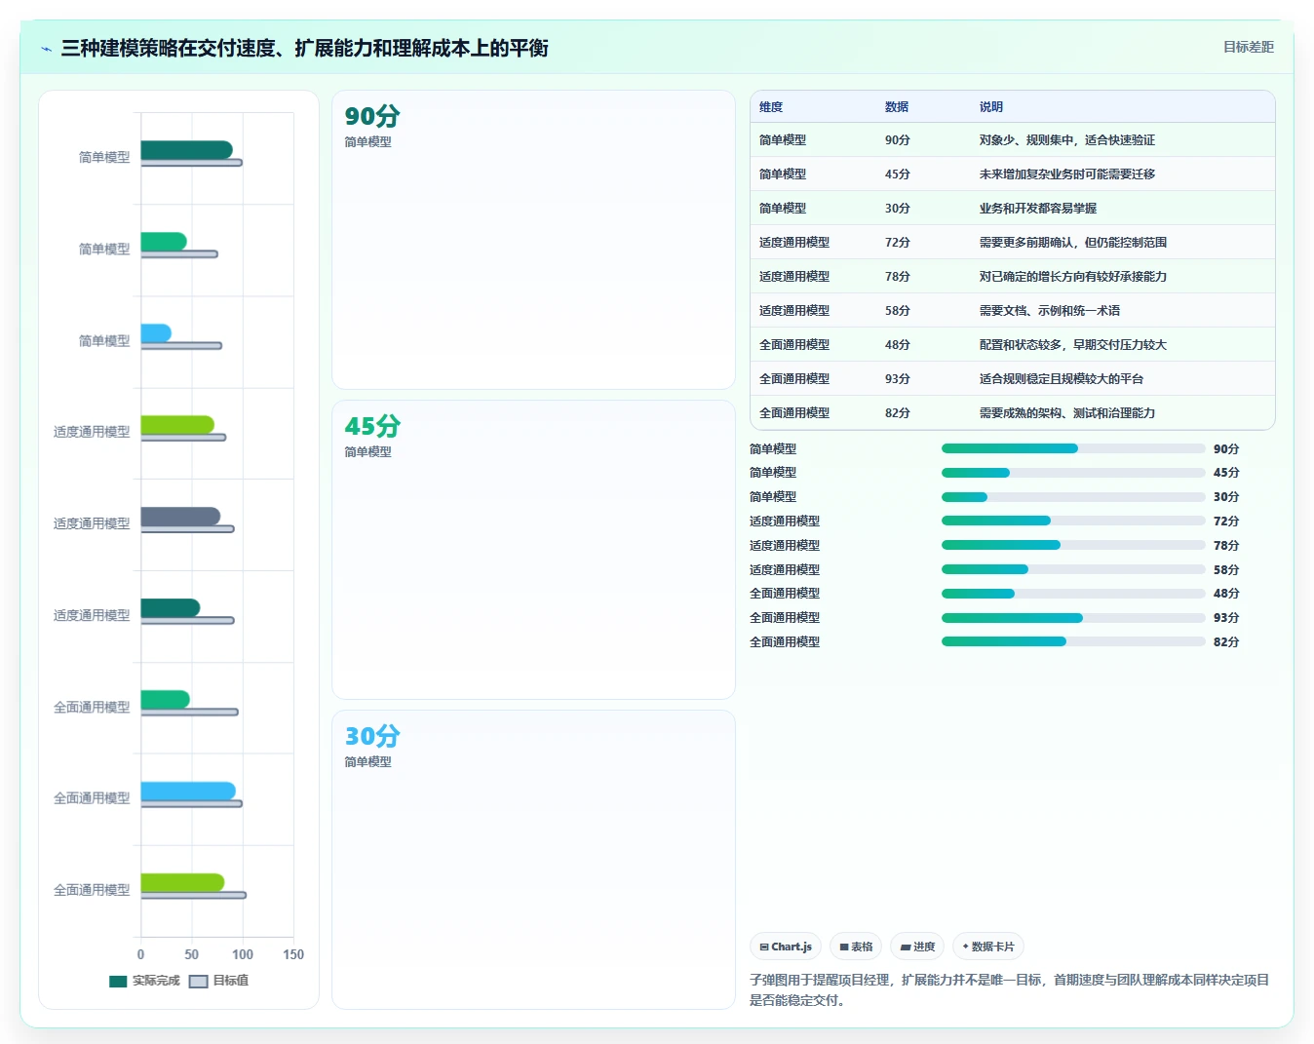Click the dashboard title about 三种建模策略
Viewport: 1314px width, 1044px height.
pyautogui.click(x=304, y=48)
